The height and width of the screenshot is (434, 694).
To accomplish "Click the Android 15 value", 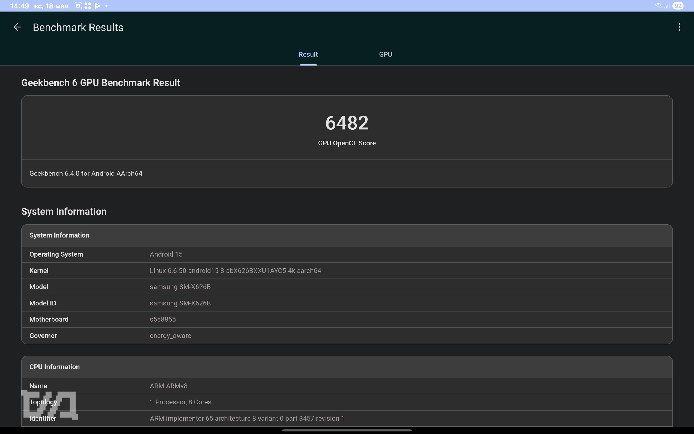I will click(166, 254).
